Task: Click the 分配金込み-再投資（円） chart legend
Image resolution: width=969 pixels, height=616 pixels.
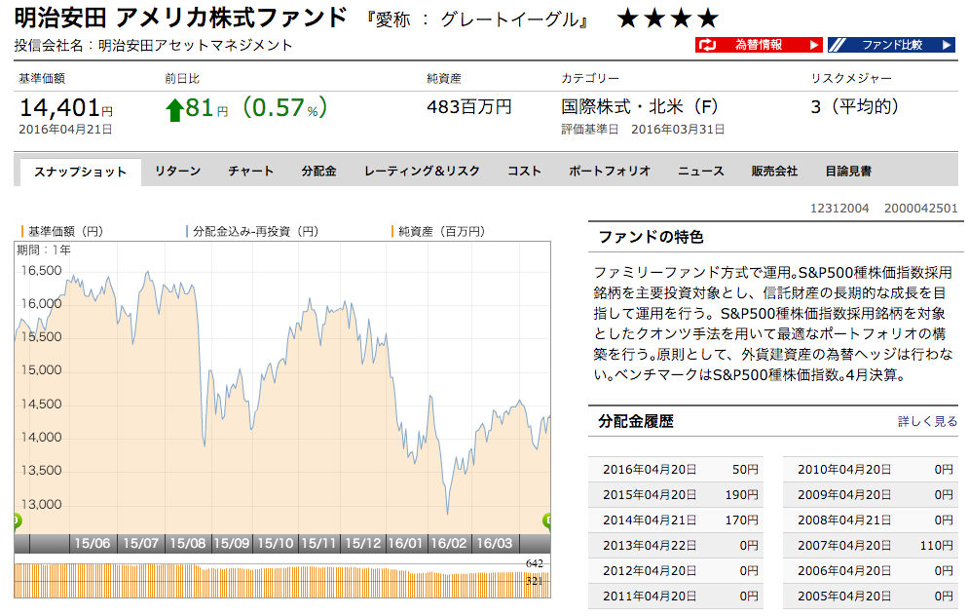Action: tap(252, 231)
